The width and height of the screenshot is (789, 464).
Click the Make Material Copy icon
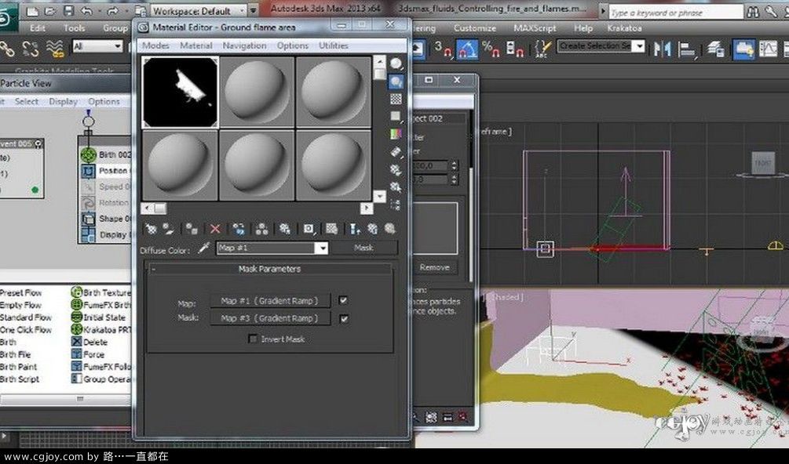coord(239,229)
